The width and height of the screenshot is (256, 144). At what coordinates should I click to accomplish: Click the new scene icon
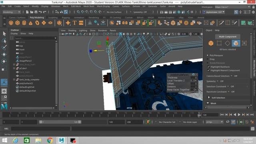(x=27, y=12)
